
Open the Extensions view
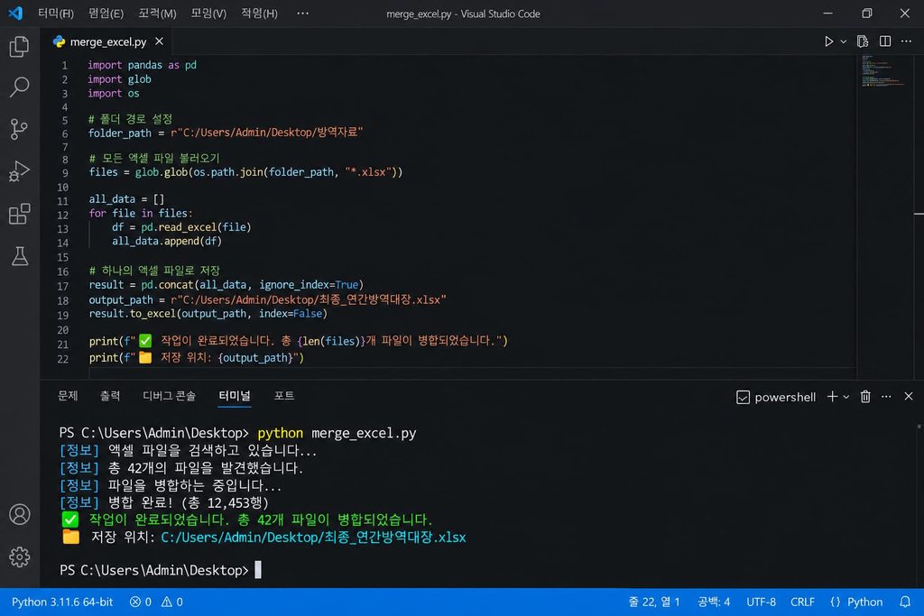click(20, 214)
